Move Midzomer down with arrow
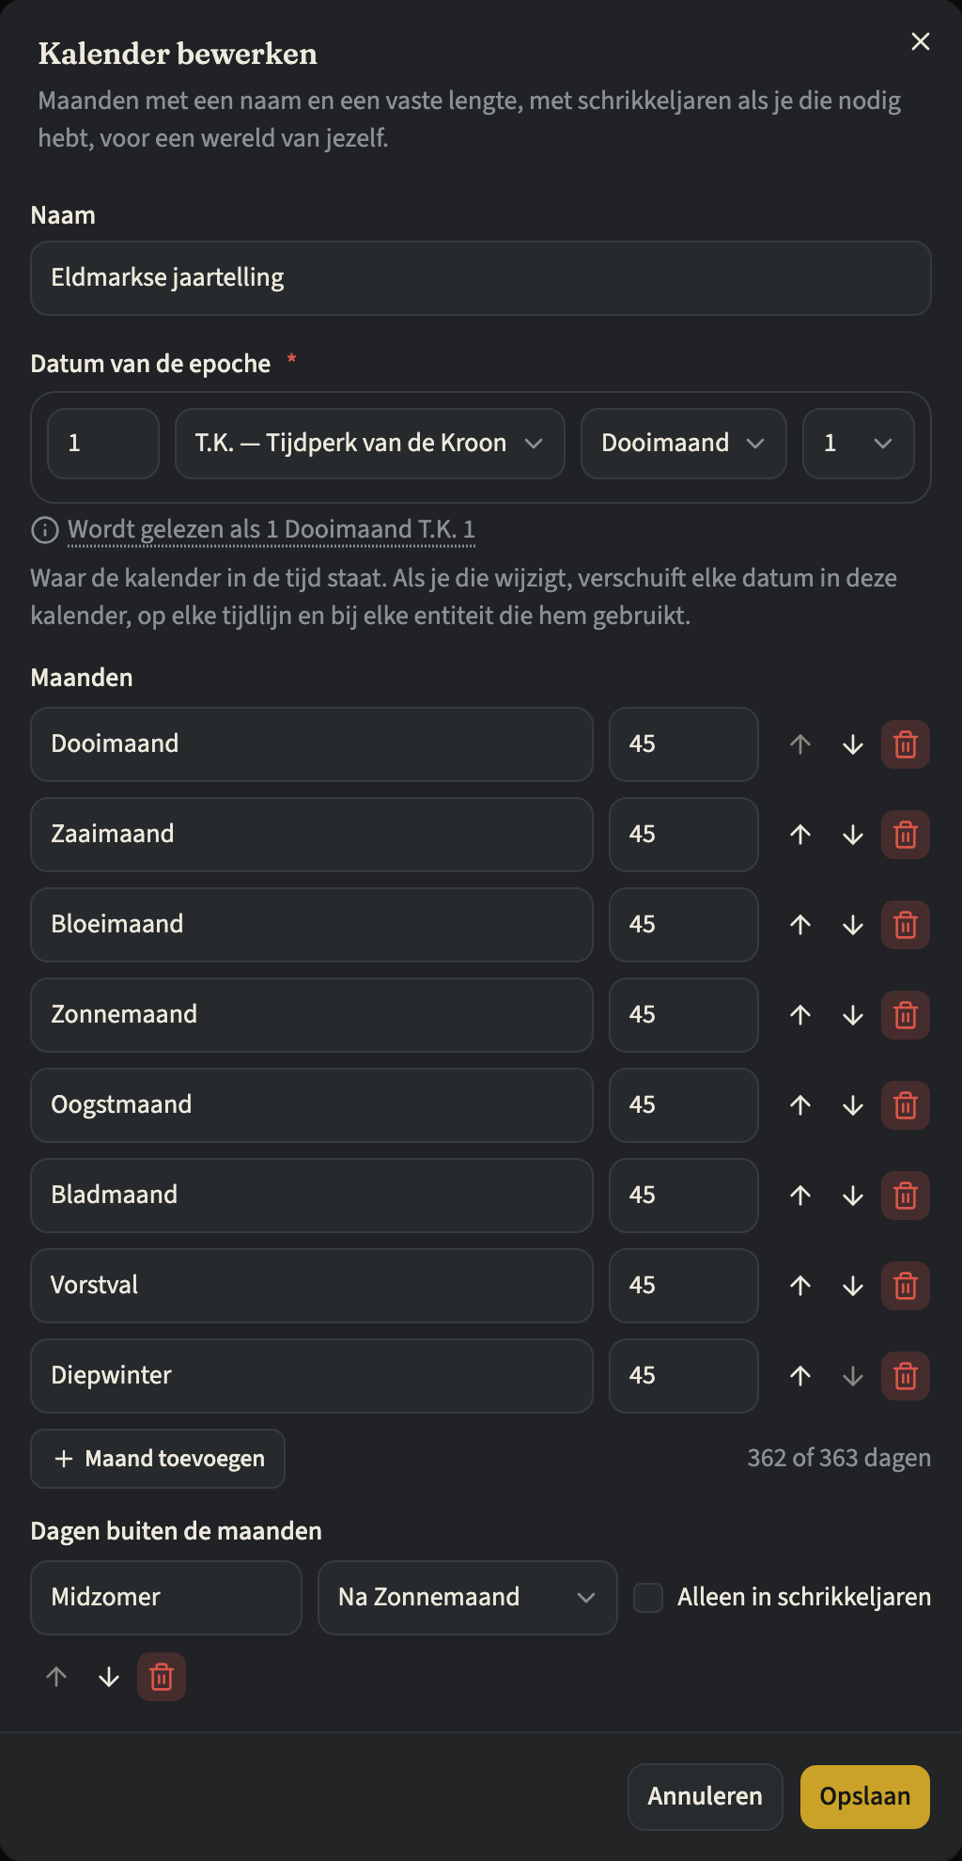 pyautogui.click(x=109, y=1677)
